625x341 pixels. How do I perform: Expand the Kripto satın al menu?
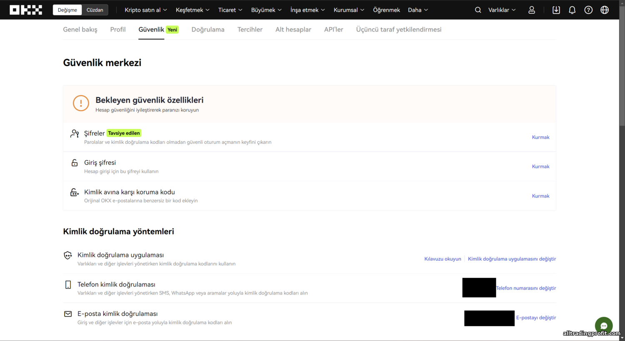pos(146,10)
